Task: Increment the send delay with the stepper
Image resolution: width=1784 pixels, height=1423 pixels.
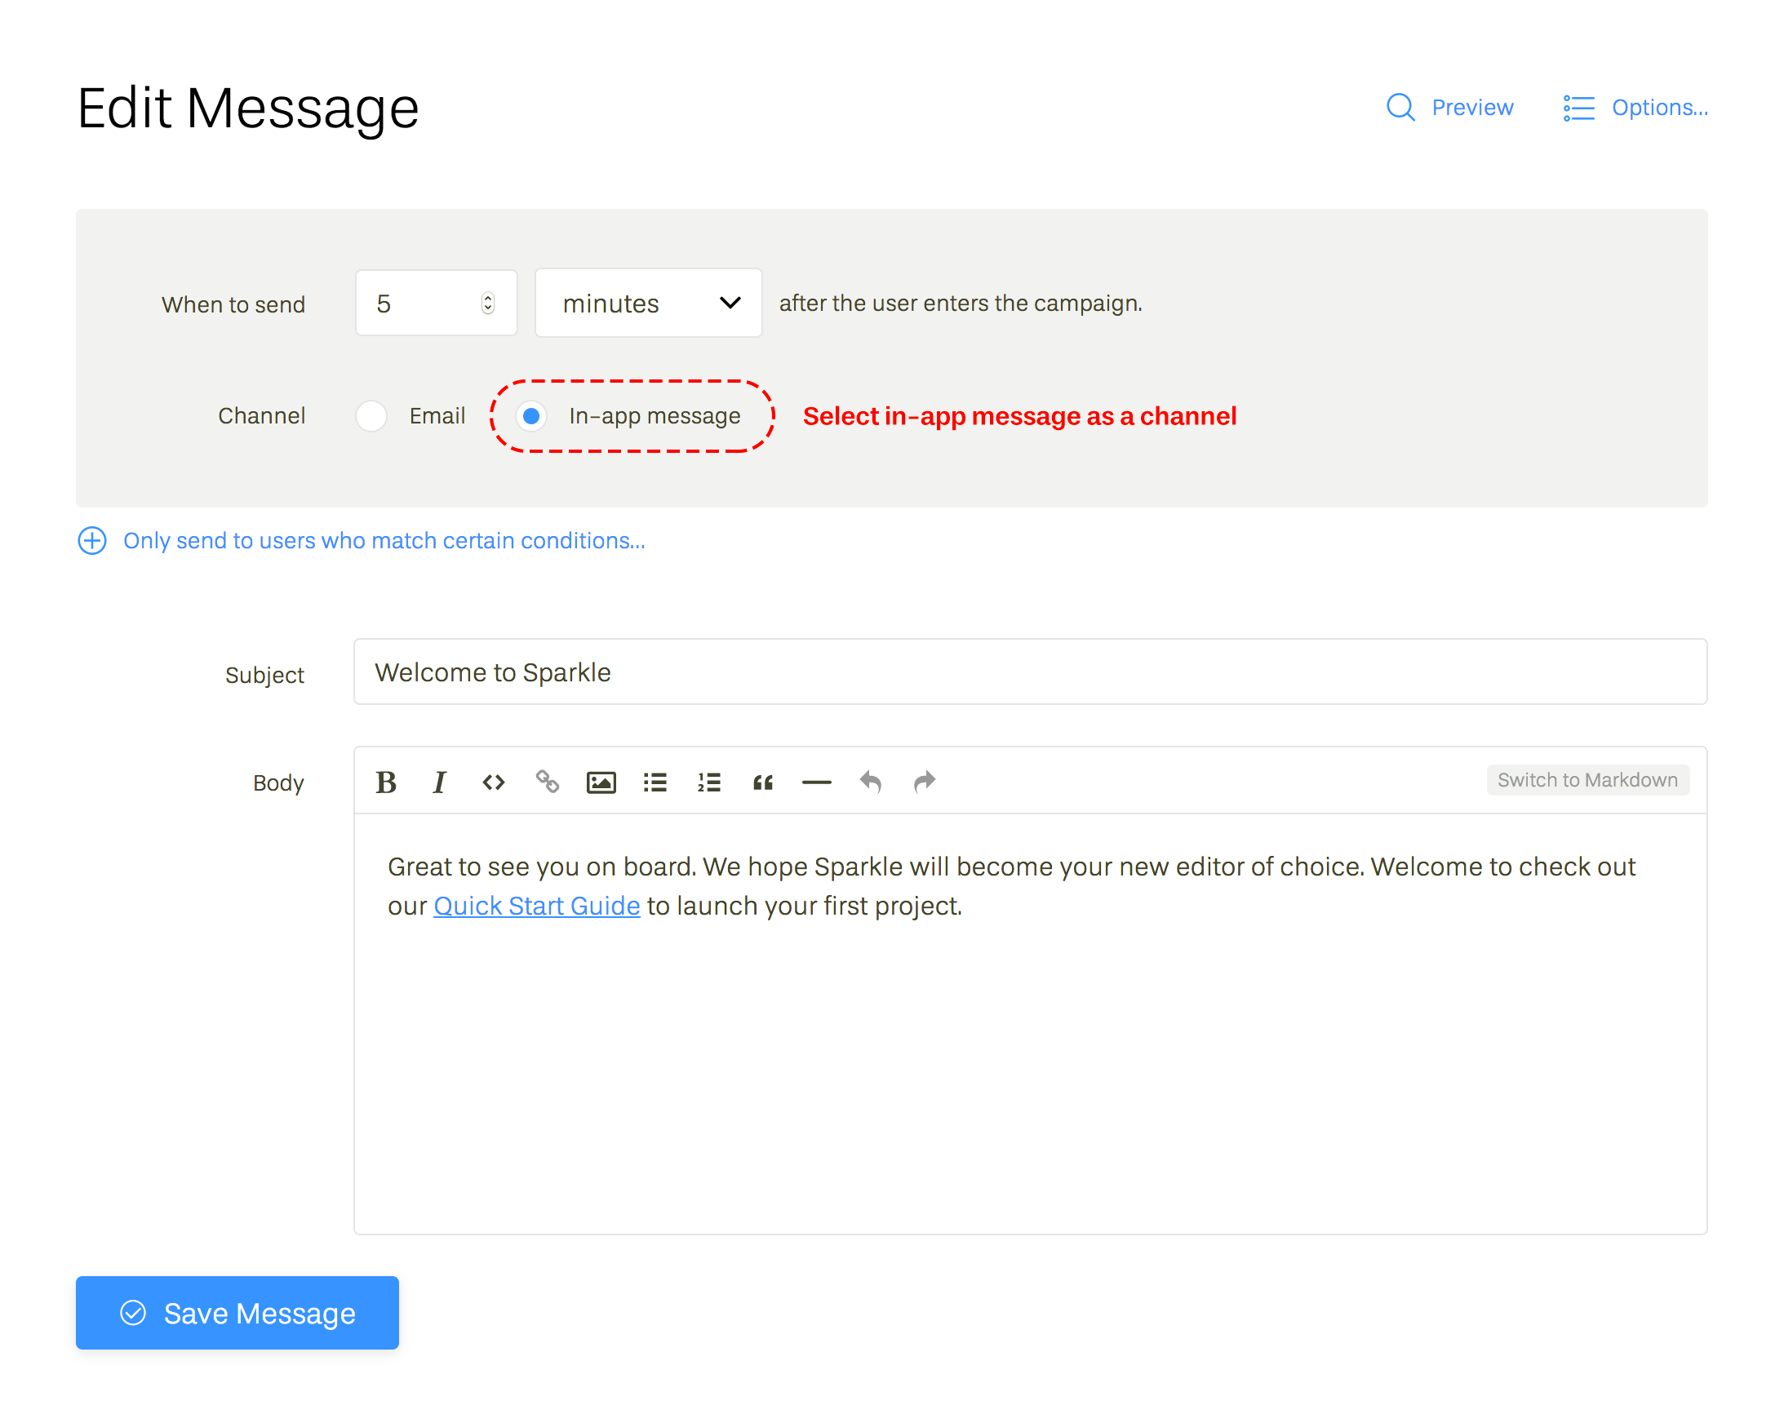Action: point(488,296)
